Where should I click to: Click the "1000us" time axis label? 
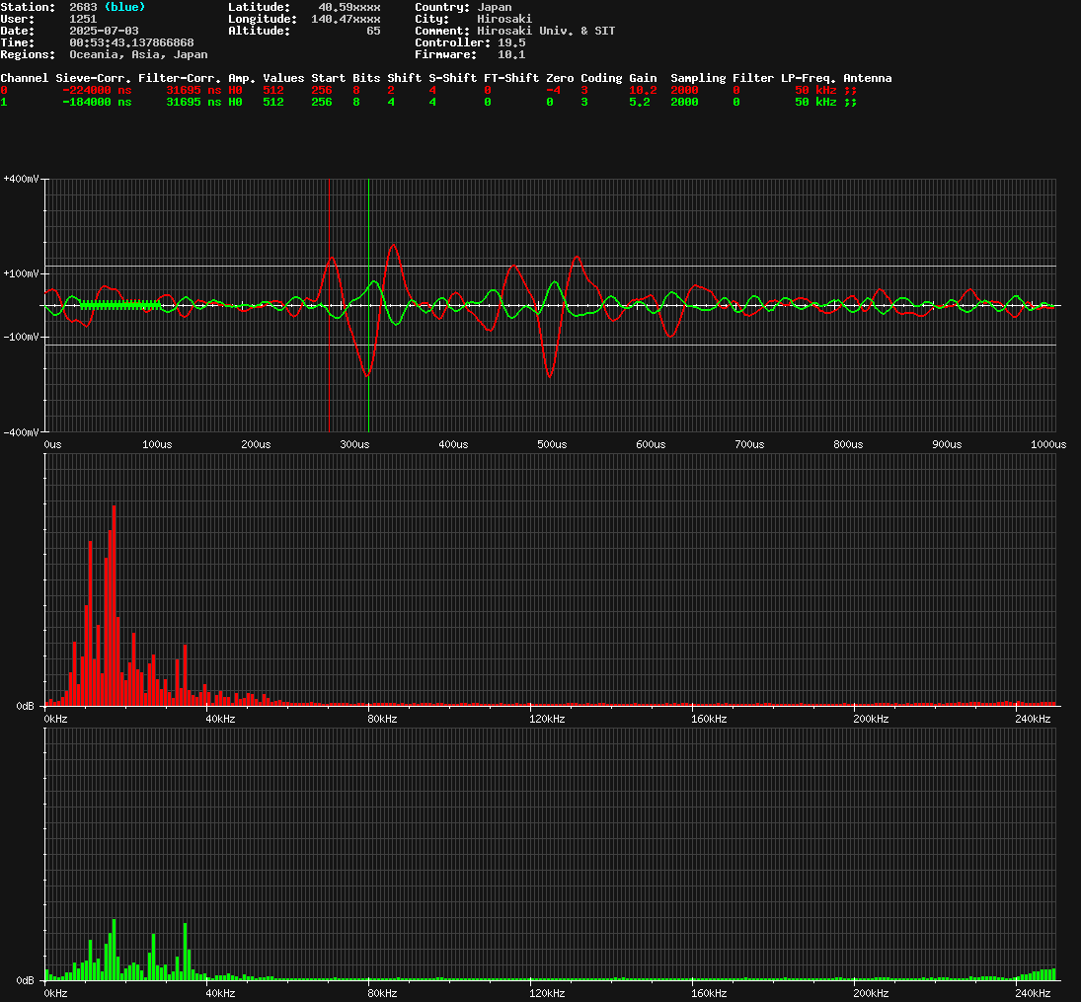(x=1047, y=445)
